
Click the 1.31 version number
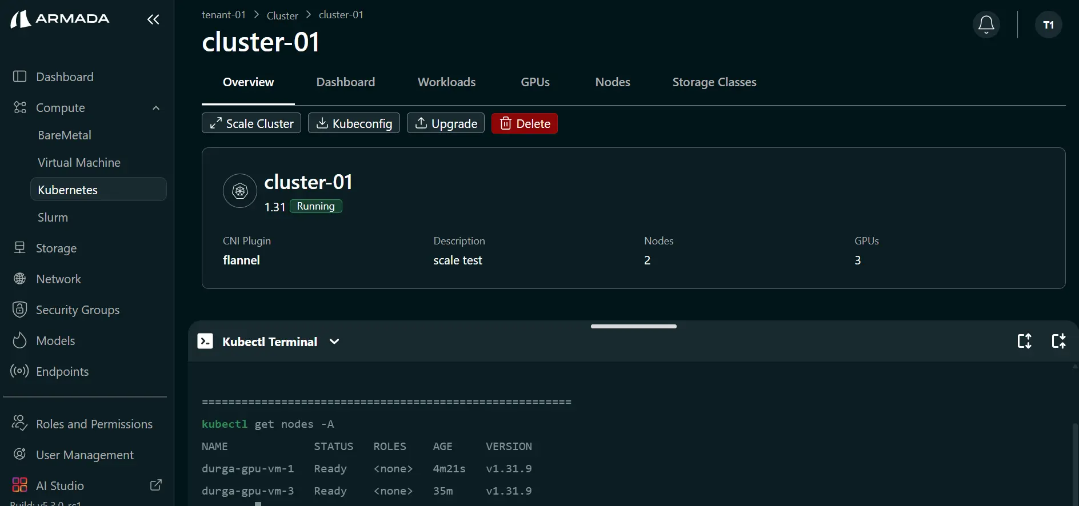(274, 207)
